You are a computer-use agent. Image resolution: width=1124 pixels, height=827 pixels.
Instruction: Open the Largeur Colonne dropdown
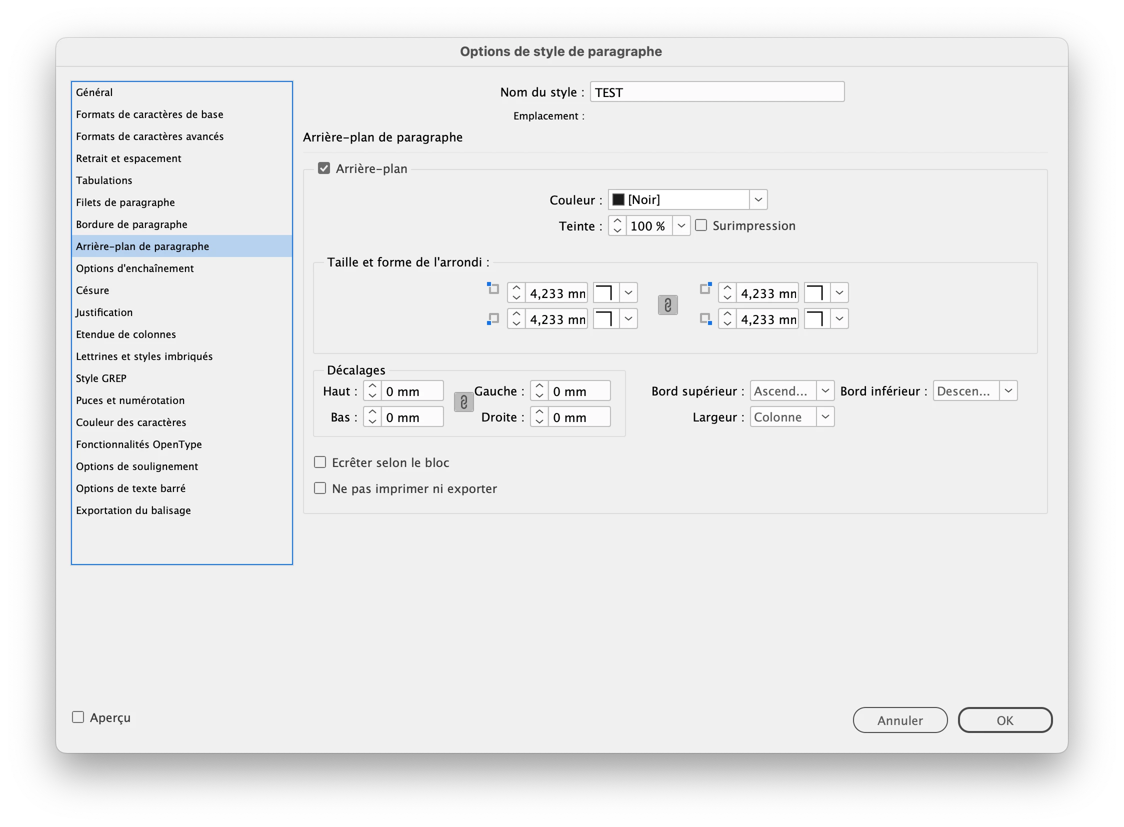pos(824,417)
